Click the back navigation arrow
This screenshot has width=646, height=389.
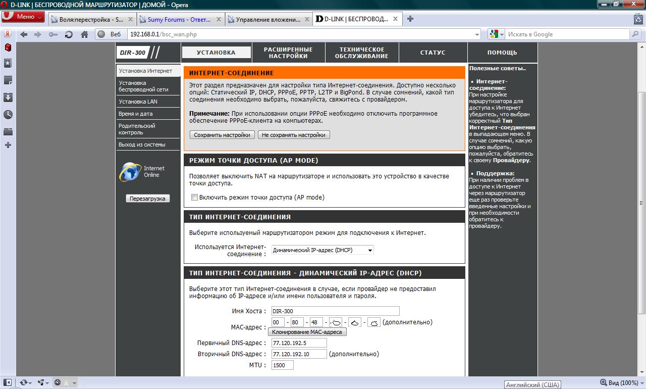click(23, 34)
